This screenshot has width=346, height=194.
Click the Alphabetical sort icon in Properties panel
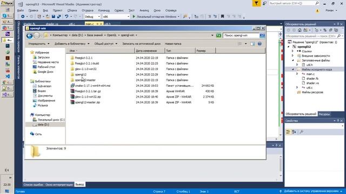[294, 131]
